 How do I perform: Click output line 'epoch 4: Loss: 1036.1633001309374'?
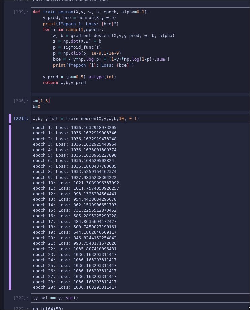(75, 150)
